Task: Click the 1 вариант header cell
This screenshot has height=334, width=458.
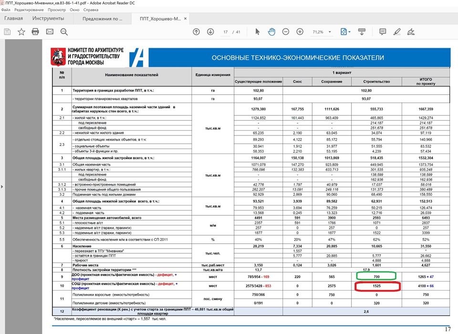Action: click(x=342, y=73)
